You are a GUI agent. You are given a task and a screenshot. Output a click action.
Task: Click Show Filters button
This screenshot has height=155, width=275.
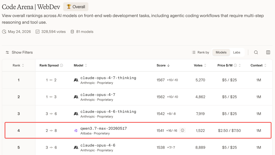(x=19, y=52)
